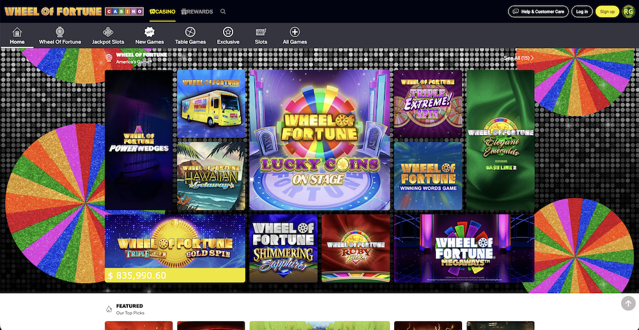Select the Slots machine icon
The image size is (639, 330).
261,32
